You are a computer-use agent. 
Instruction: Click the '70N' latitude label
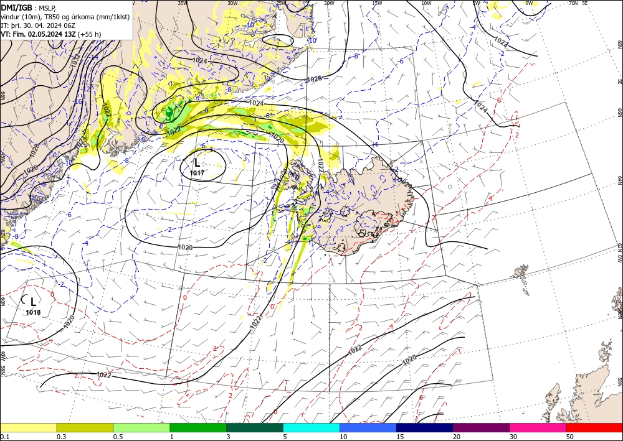[573, 3]
